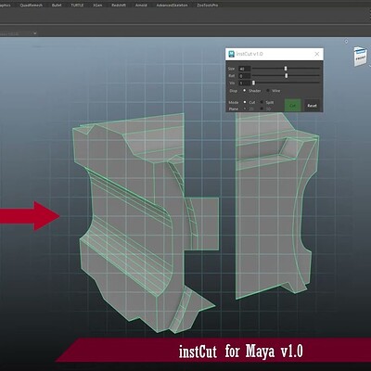Select the Shader display radio button

click(x=245, y=91)
